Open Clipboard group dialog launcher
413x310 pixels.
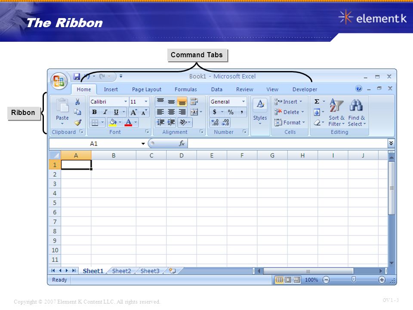point(82,132)
